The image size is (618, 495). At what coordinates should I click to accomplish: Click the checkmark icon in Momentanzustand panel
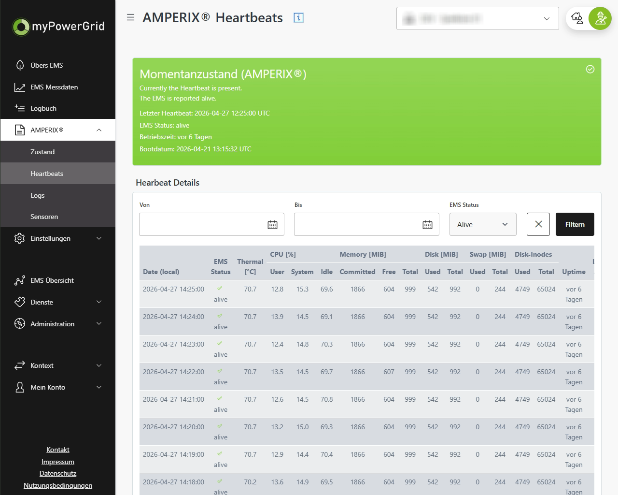pos(590,69)
